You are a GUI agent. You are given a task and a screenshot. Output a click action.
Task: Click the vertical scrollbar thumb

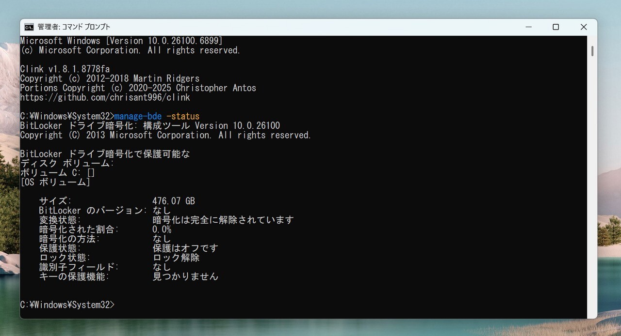pos(592,51)
